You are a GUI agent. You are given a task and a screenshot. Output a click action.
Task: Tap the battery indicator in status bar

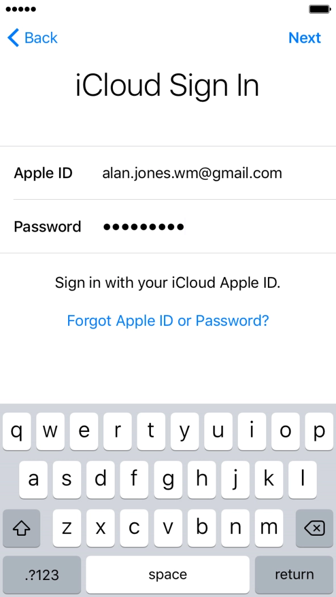320,9
